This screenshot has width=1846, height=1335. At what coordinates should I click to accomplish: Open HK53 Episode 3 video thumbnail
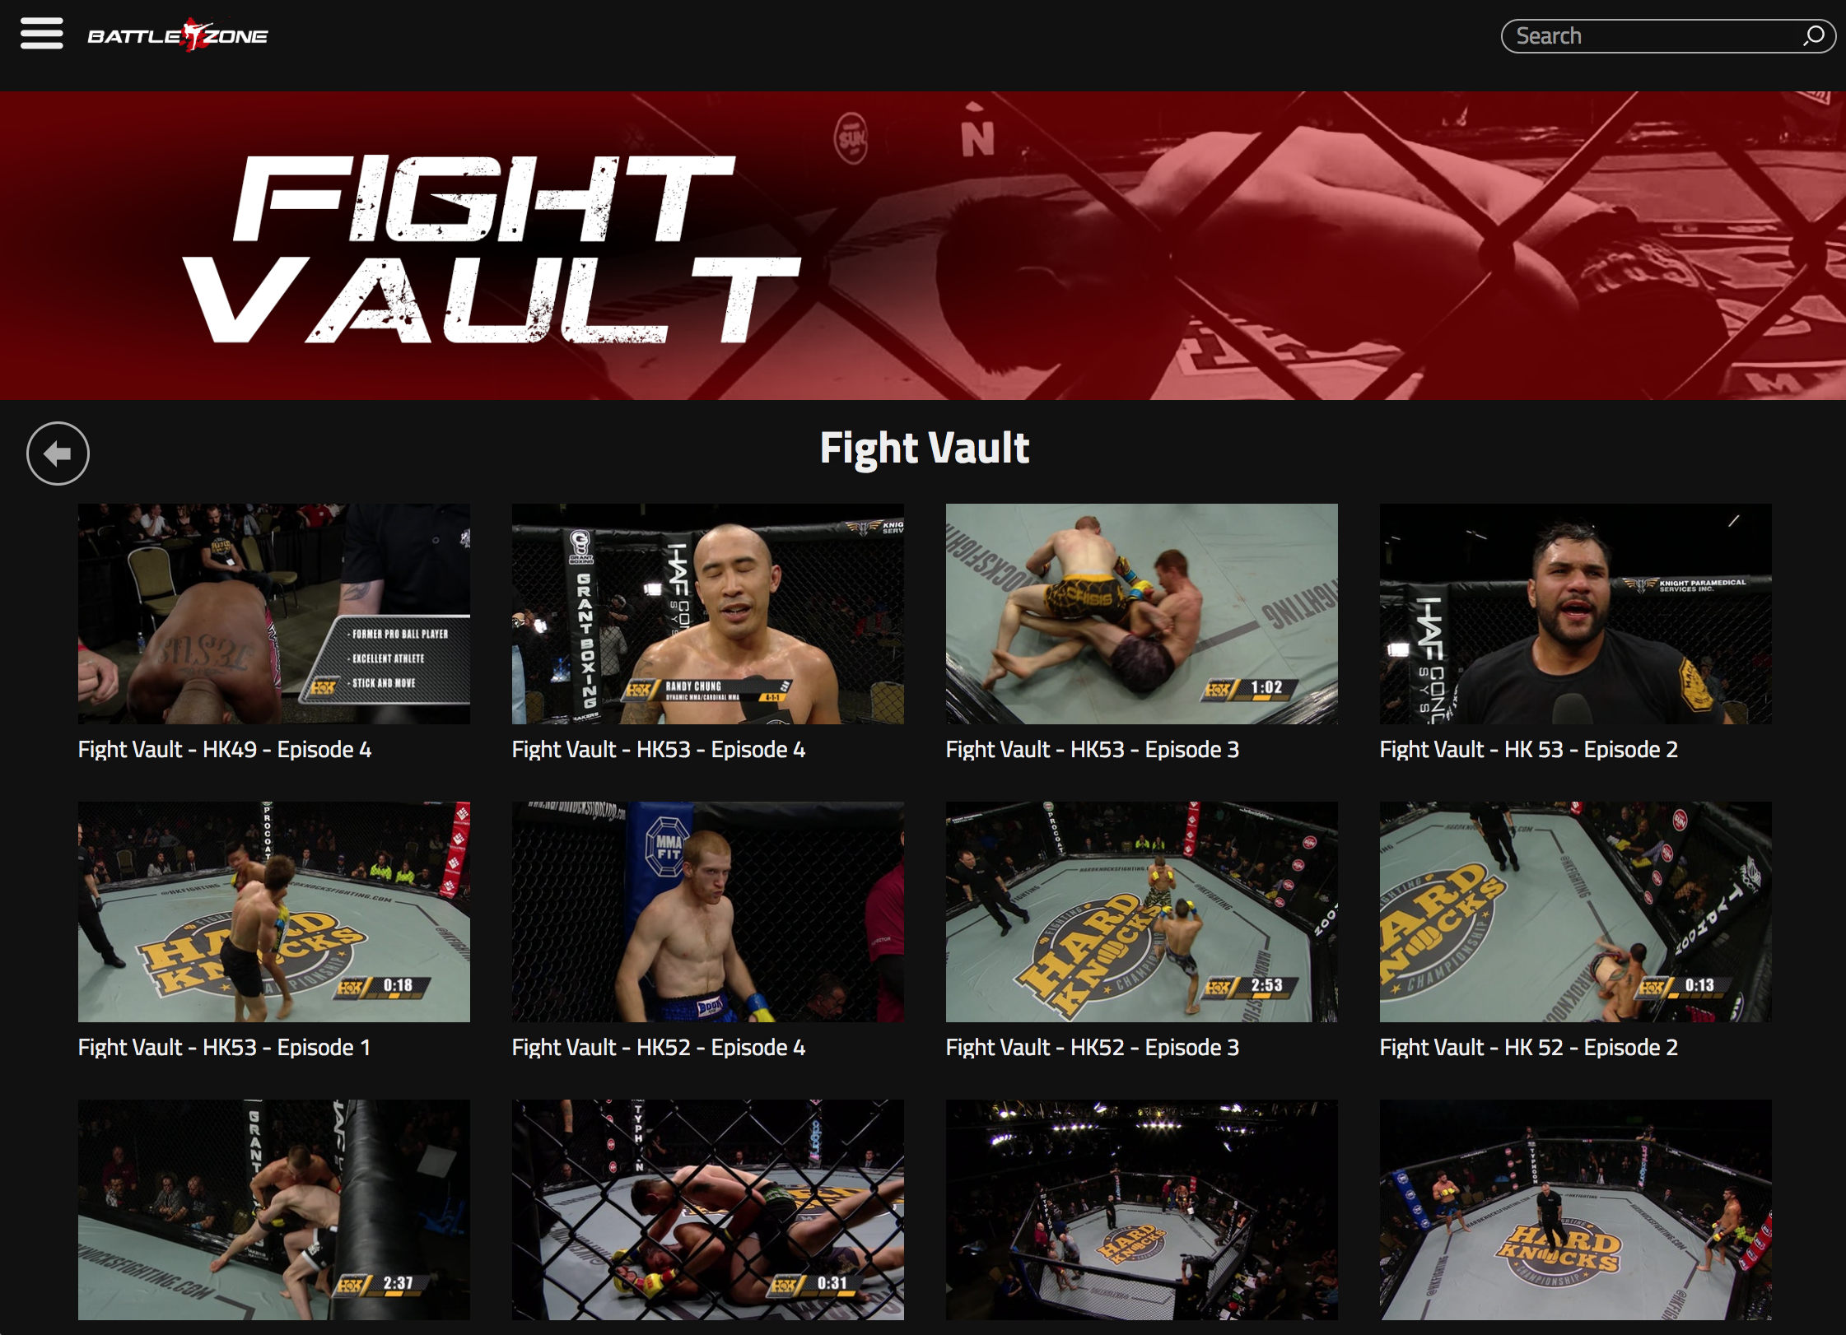pyautogui.click(x=1142, y=614)
